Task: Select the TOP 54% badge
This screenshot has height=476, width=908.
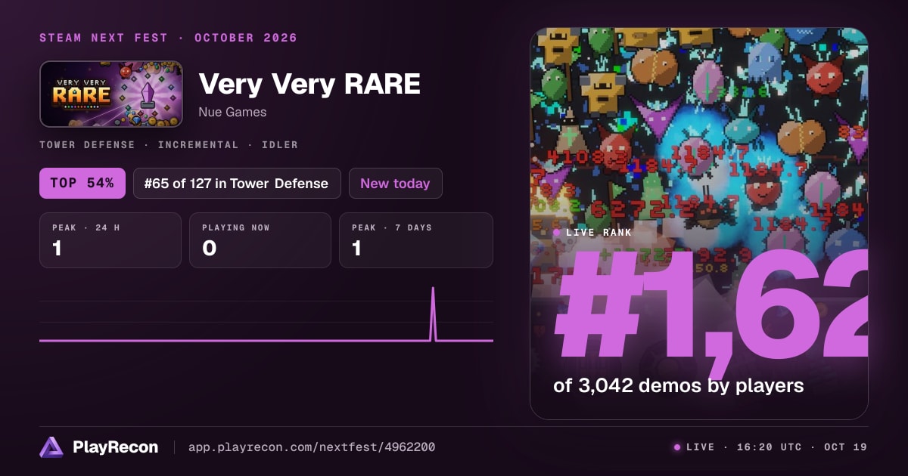Action: click(82, 184)
